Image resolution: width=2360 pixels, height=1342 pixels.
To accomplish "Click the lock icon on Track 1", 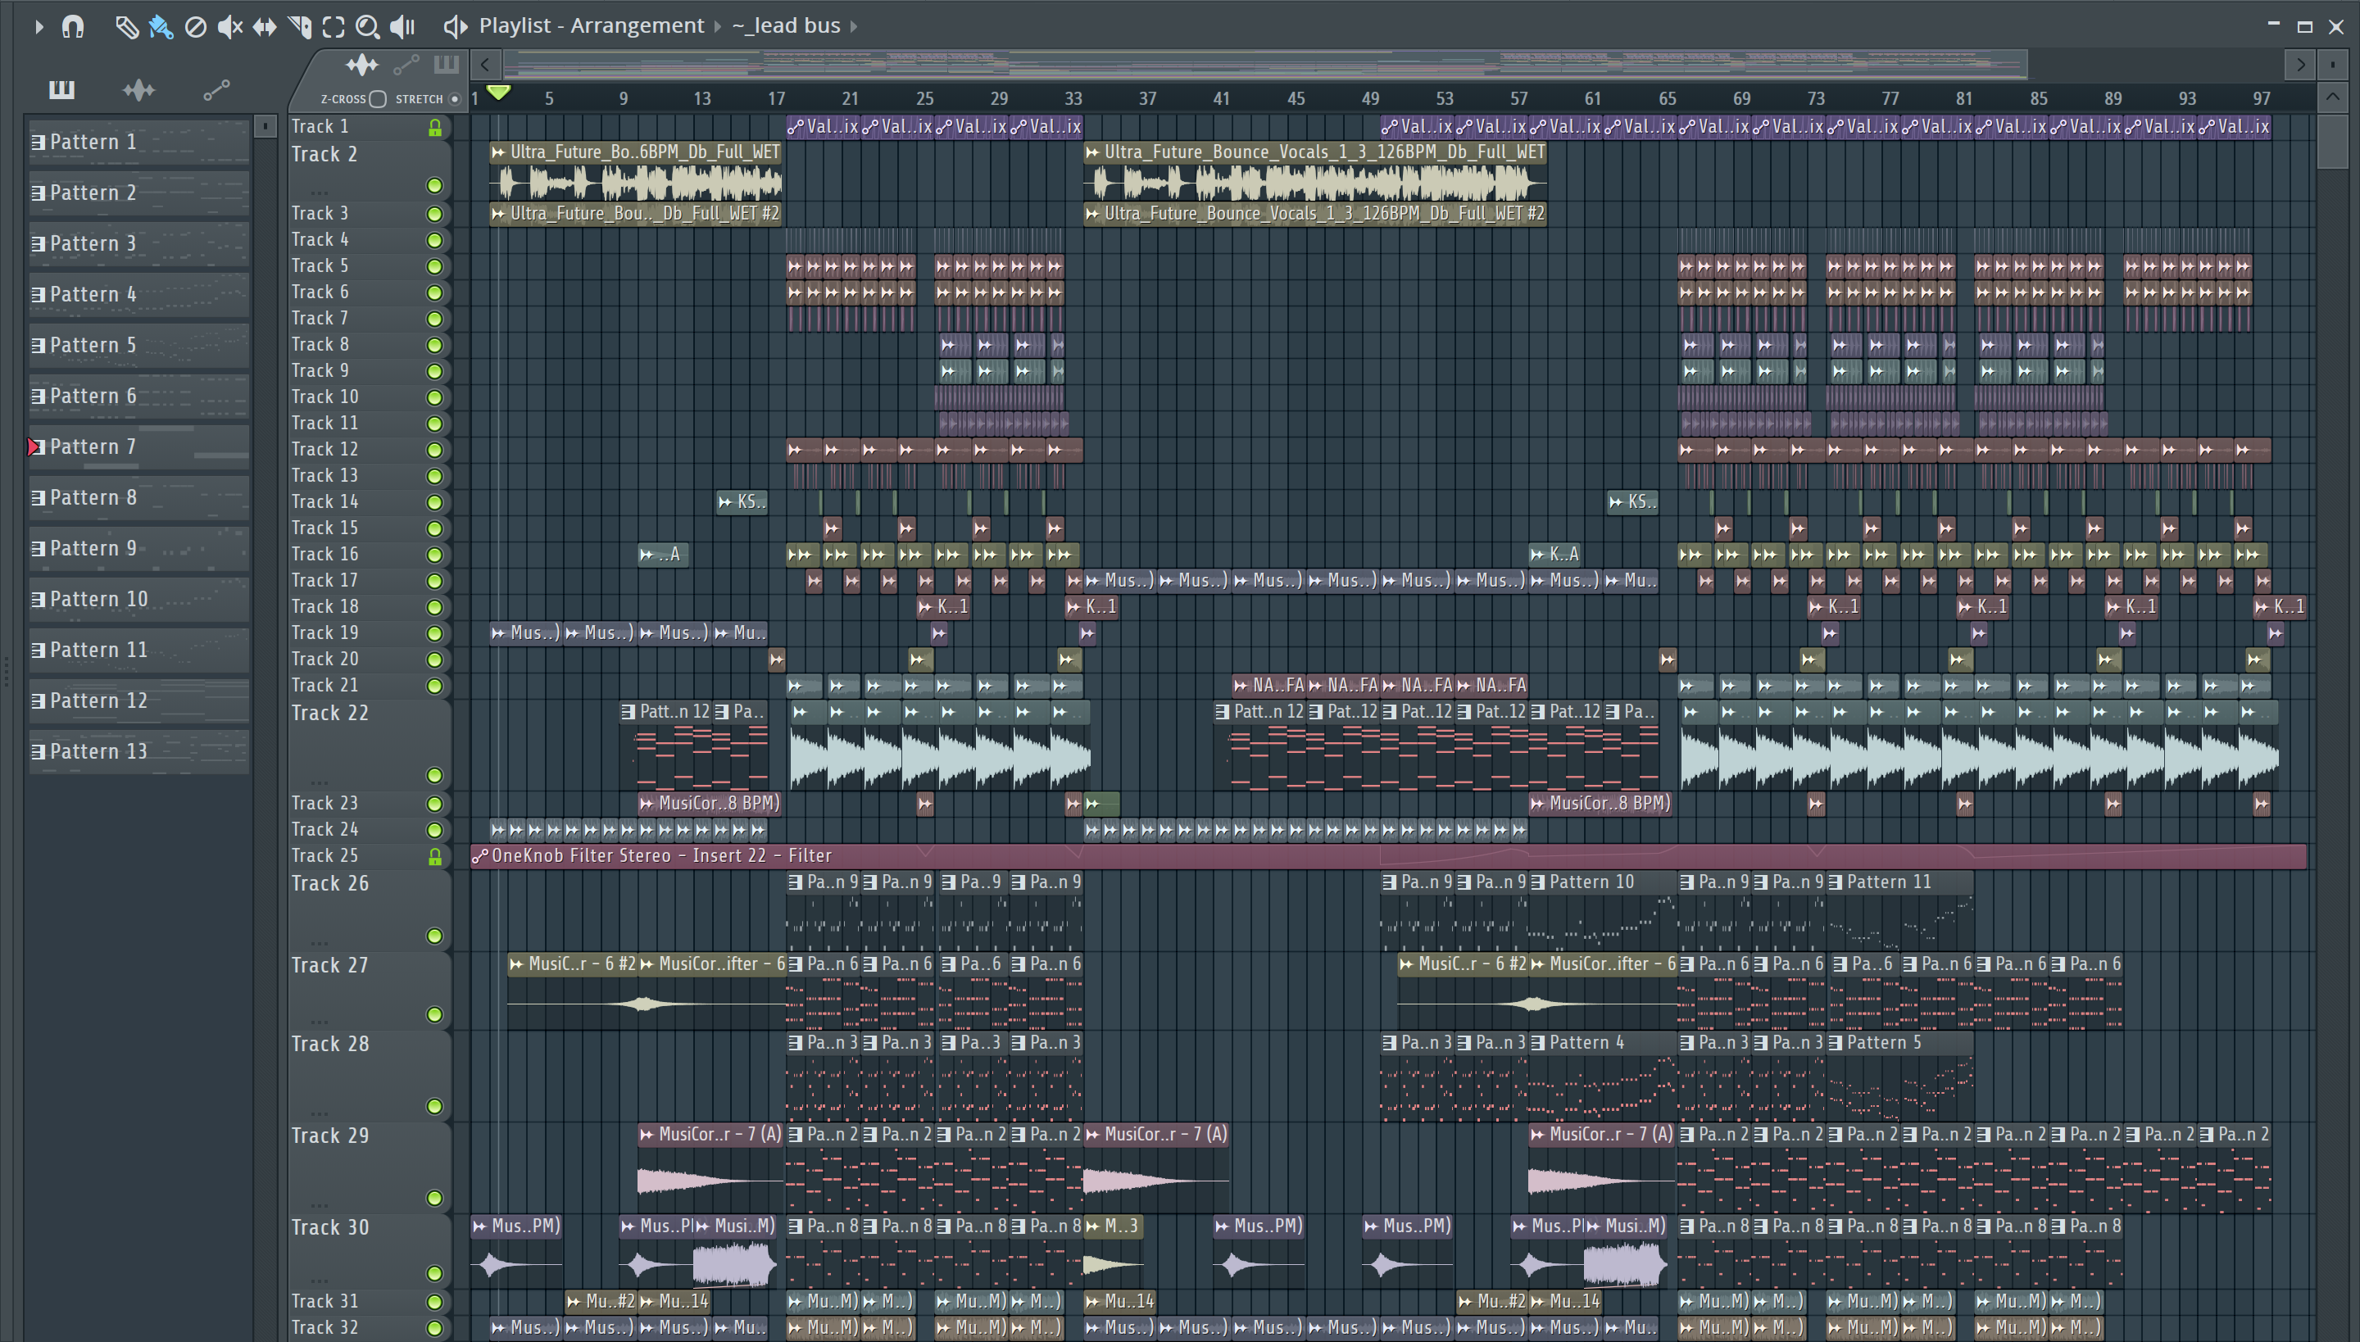I will click(x=435, y=127).
